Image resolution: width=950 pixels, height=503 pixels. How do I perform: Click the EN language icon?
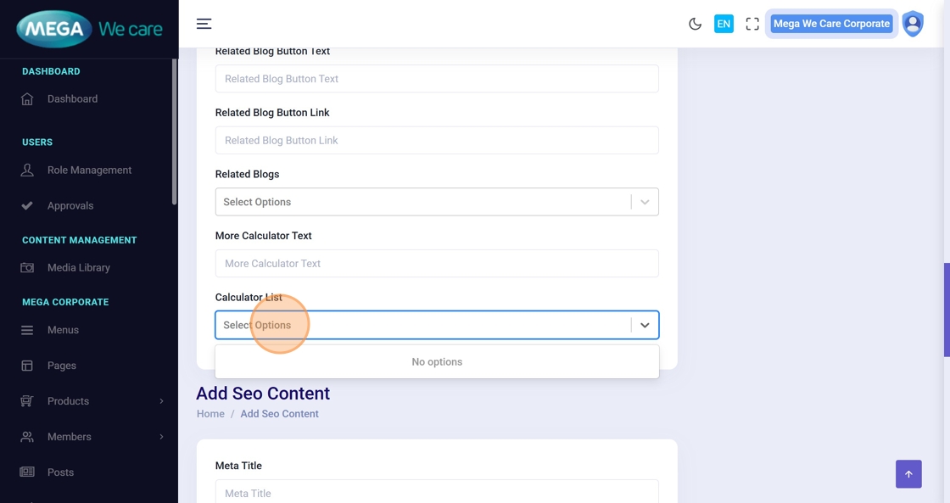[x=724, y=24]
